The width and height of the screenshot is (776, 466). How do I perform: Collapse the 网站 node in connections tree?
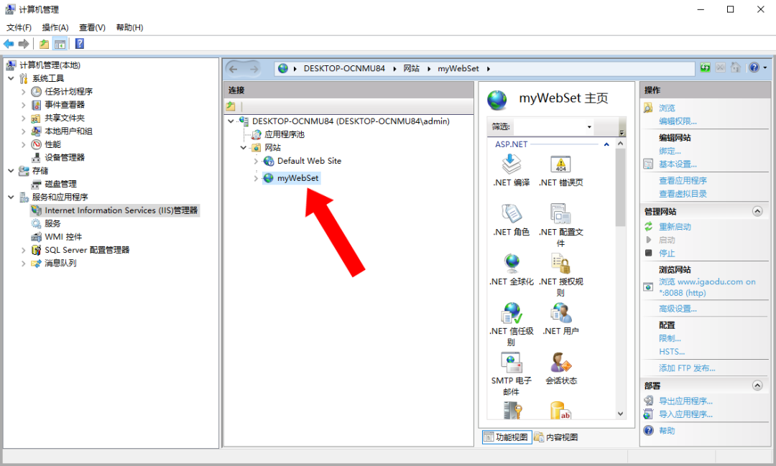[244, 148]
